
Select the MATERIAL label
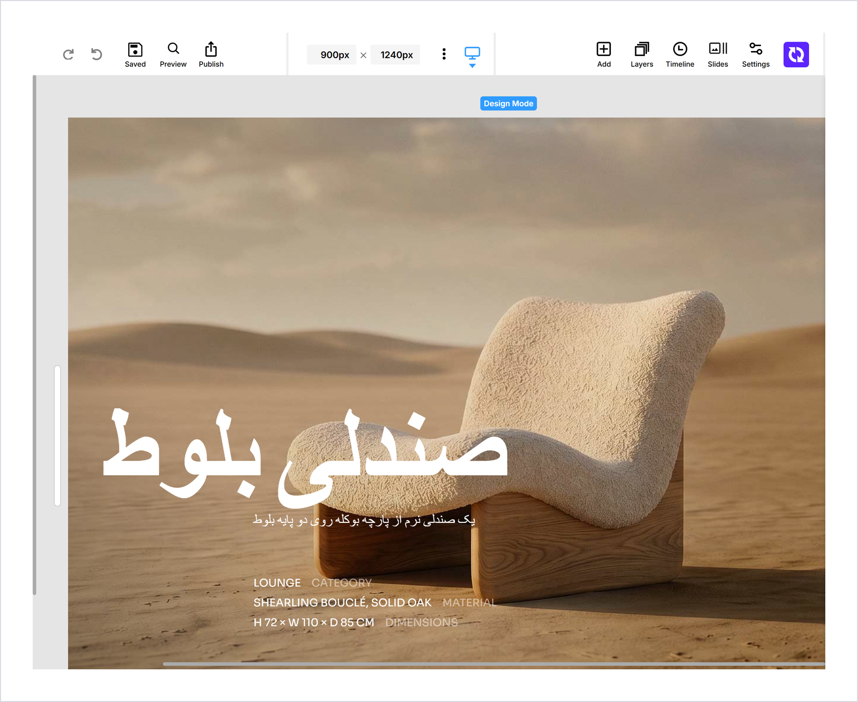[469, 602]
